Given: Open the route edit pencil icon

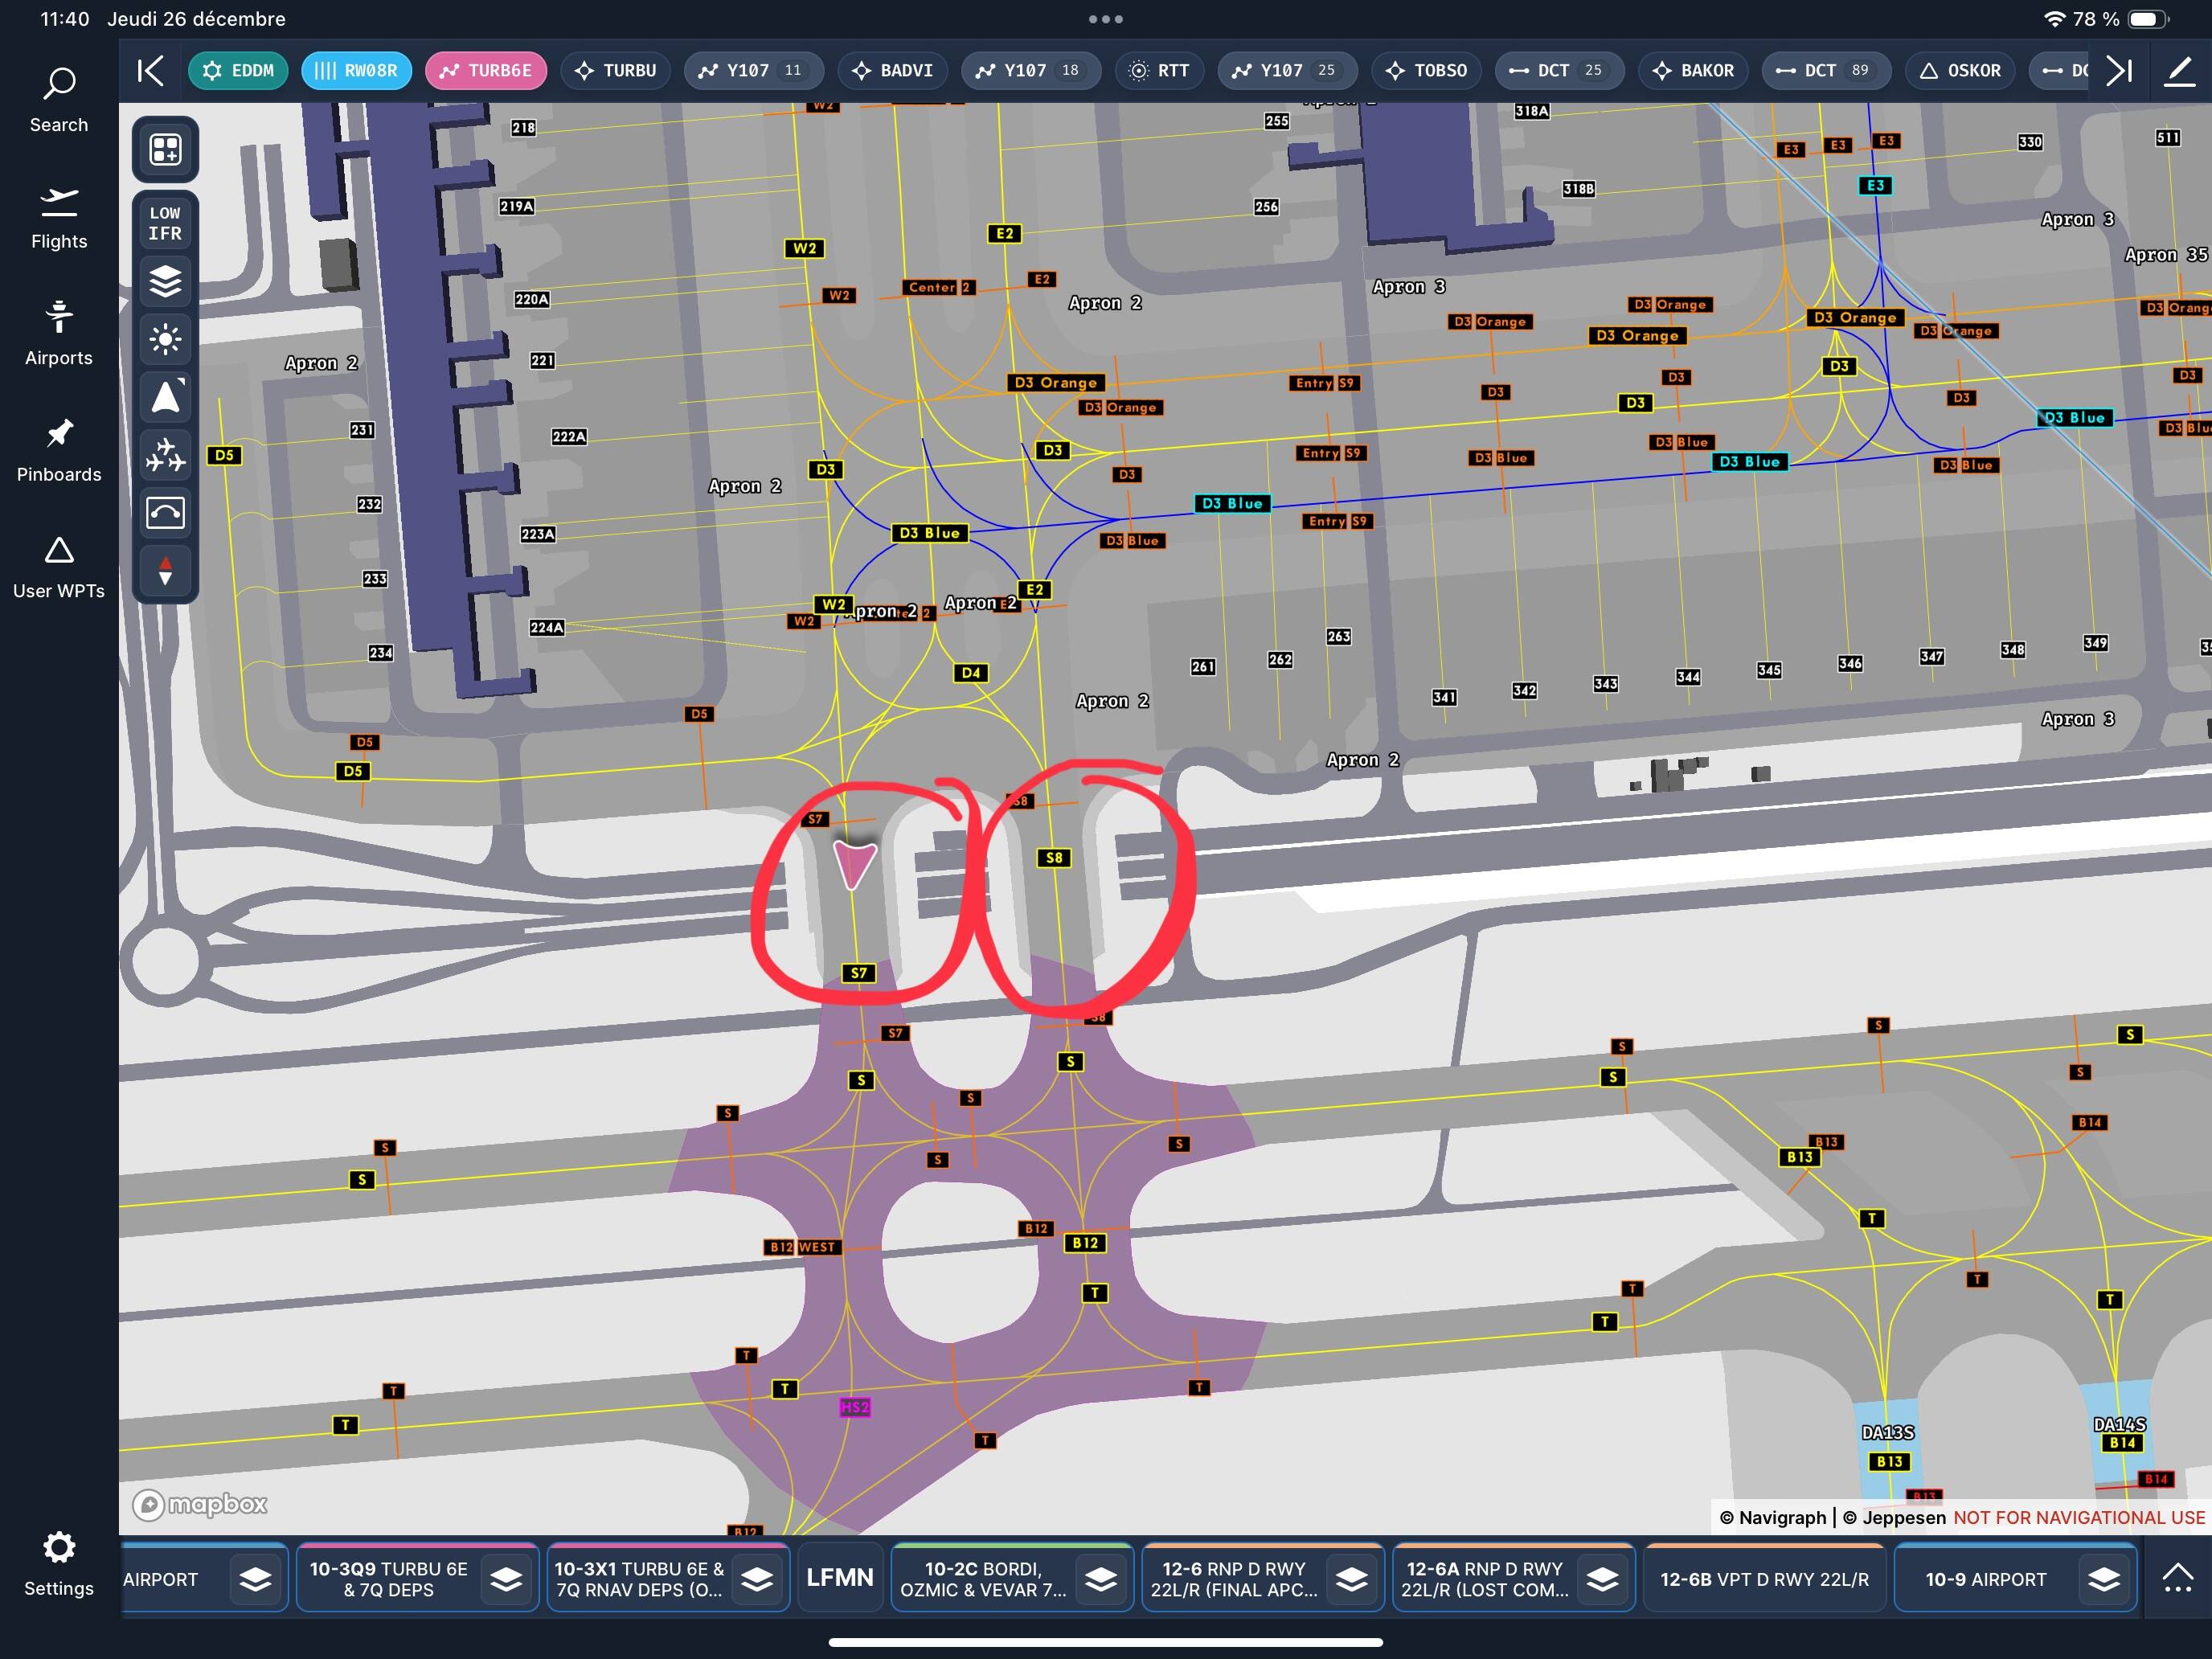Looking at the screenshot, I should [x=2179, y=71].
